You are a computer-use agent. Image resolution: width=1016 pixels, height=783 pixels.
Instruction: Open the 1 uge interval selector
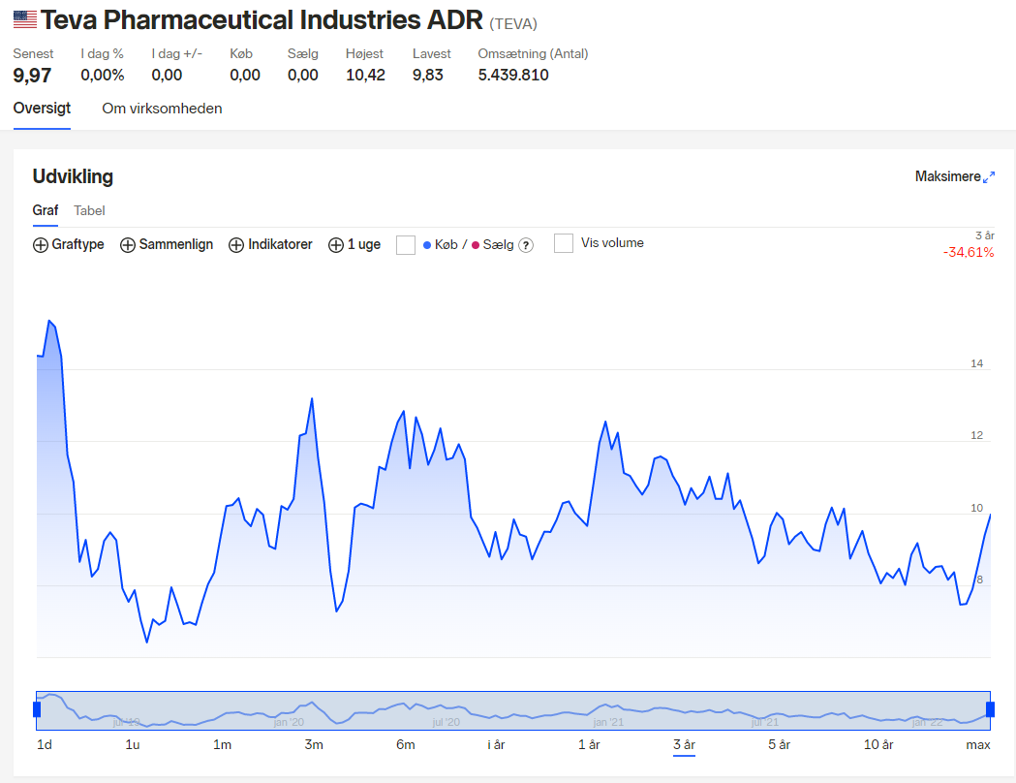point(354,244)
